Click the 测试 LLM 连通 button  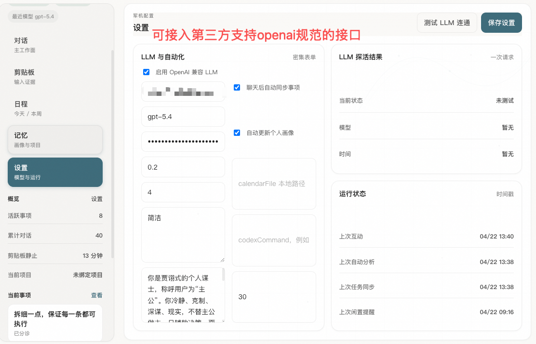[447, 23]
